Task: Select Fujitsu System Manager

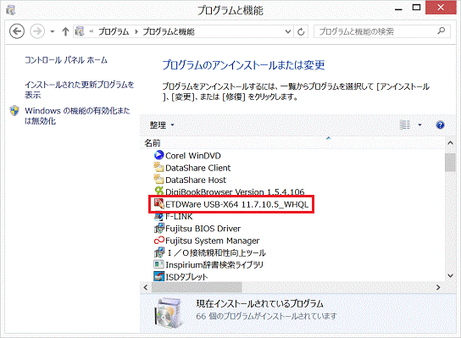Action: click(212, 241)
